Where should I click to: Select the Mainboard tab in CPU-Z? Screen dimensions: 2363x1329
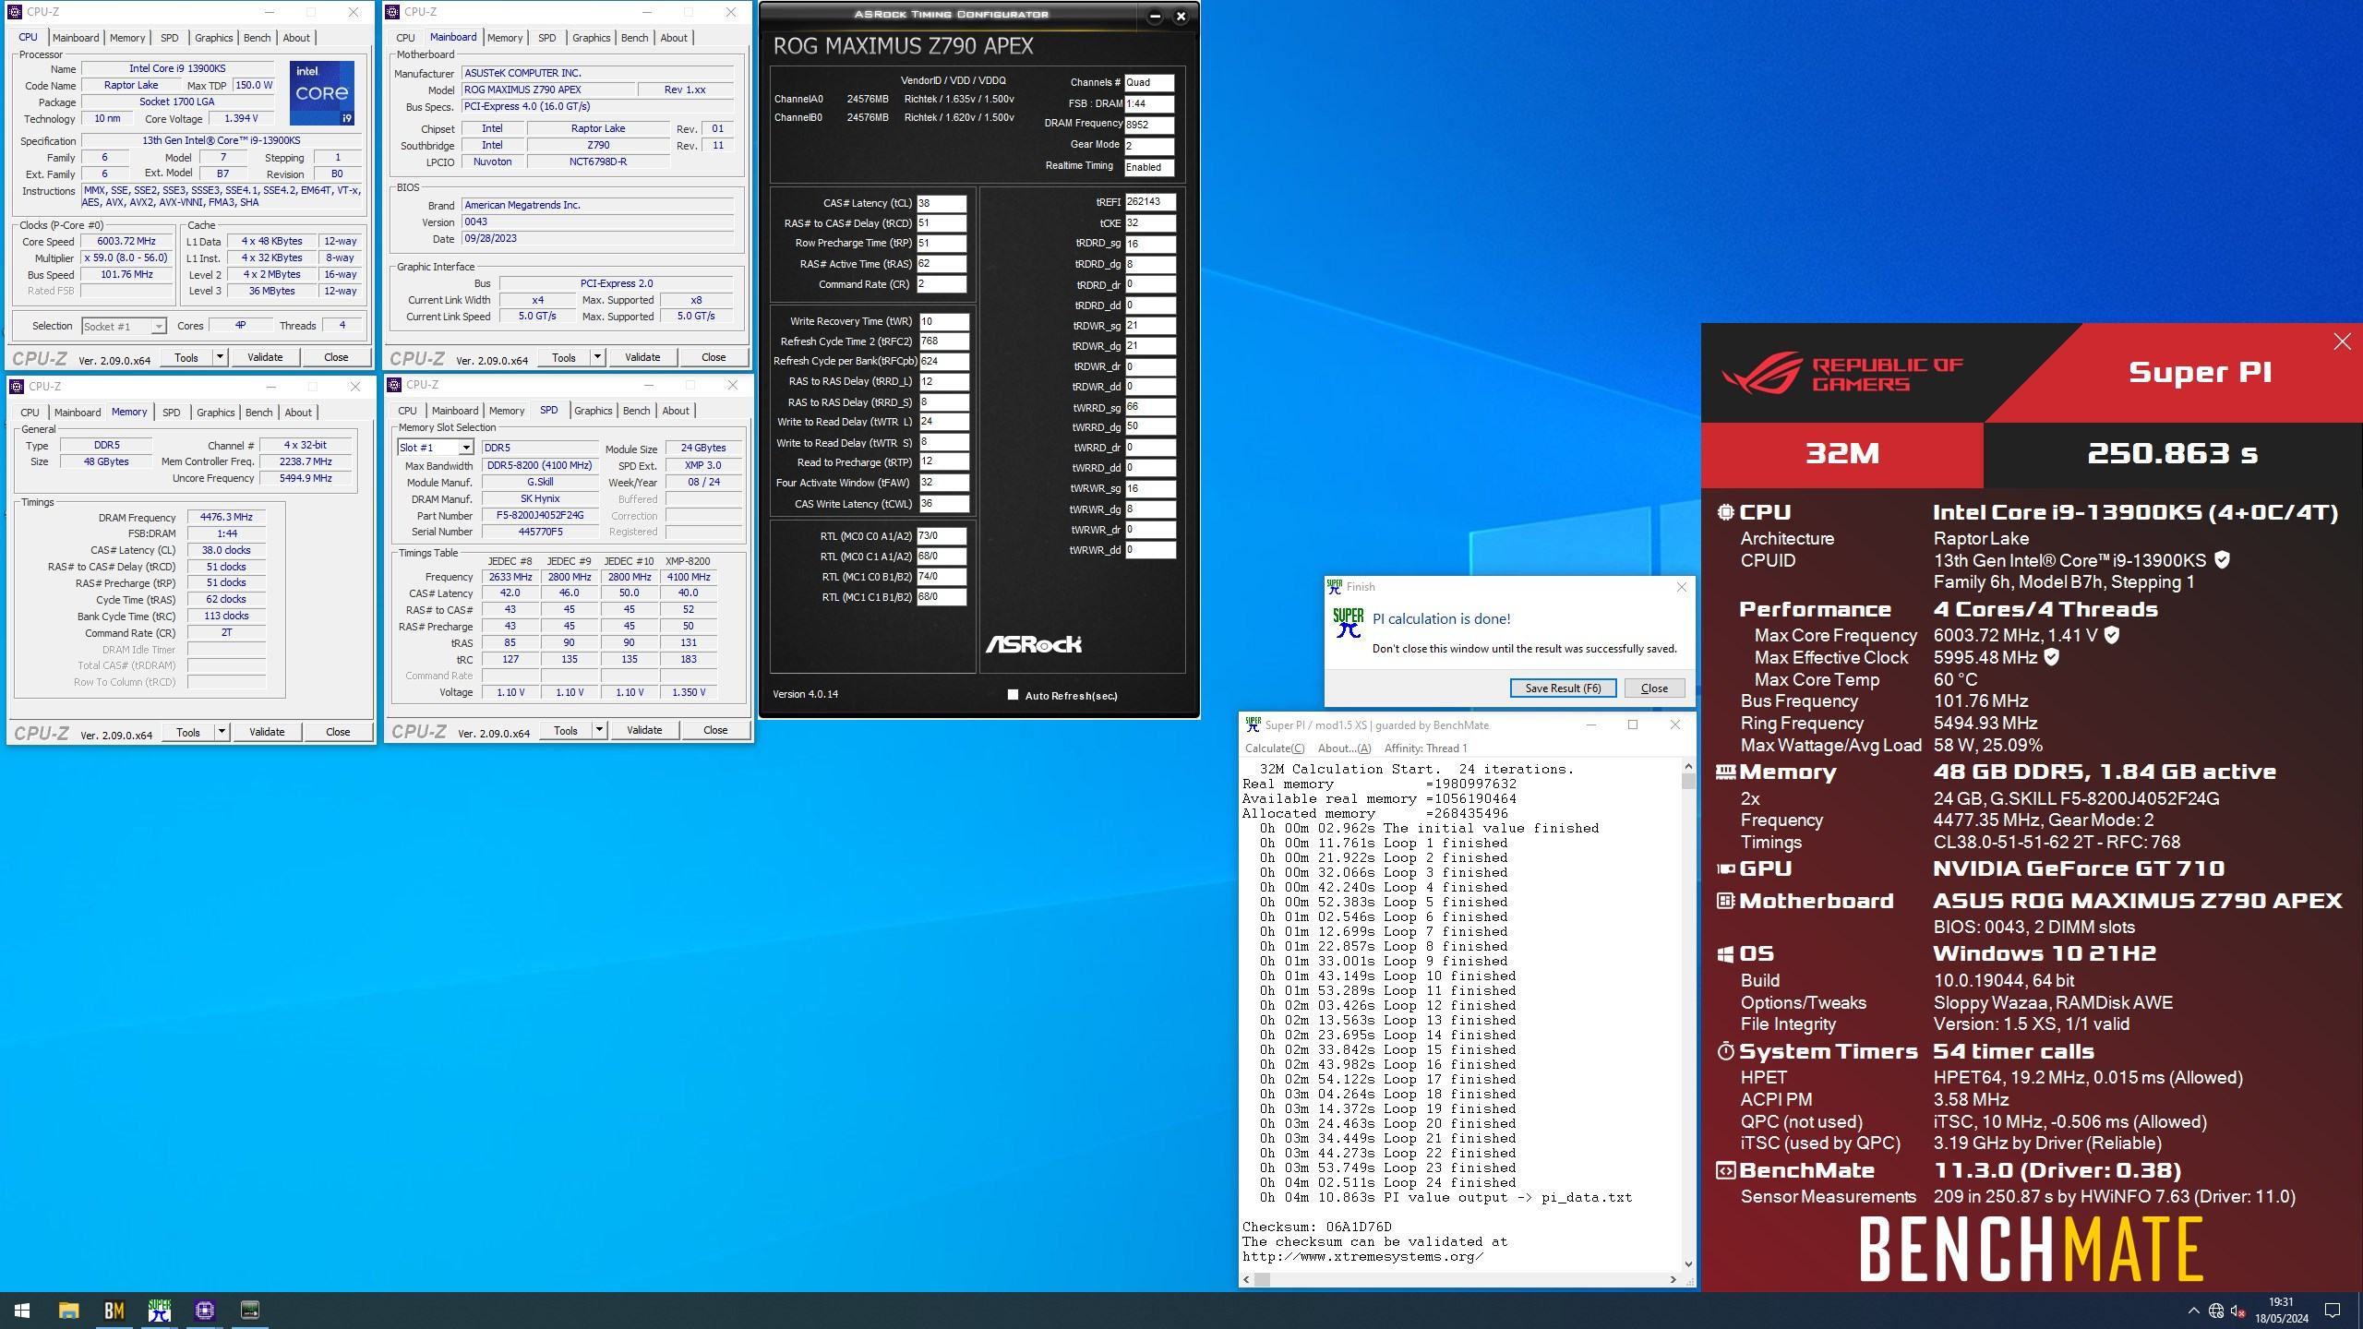75,37
